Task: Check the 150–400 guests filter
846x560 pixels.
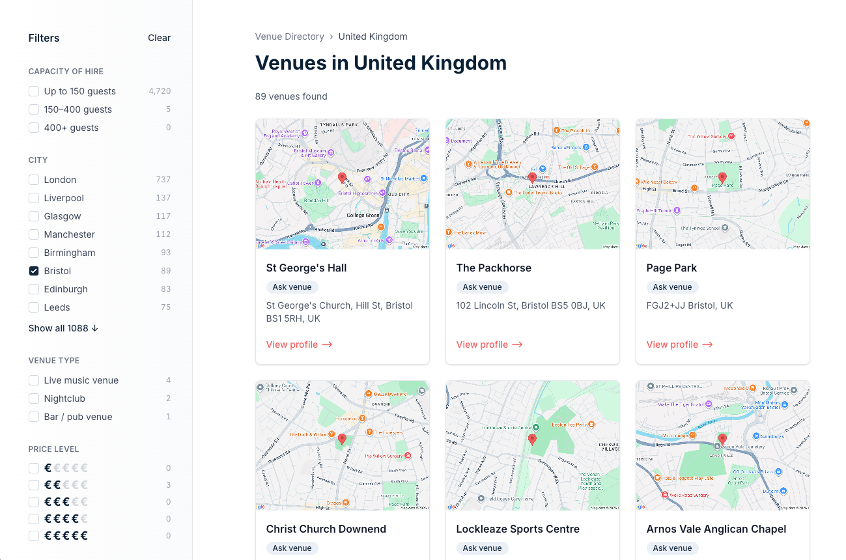Action: [x=34, y=109]
